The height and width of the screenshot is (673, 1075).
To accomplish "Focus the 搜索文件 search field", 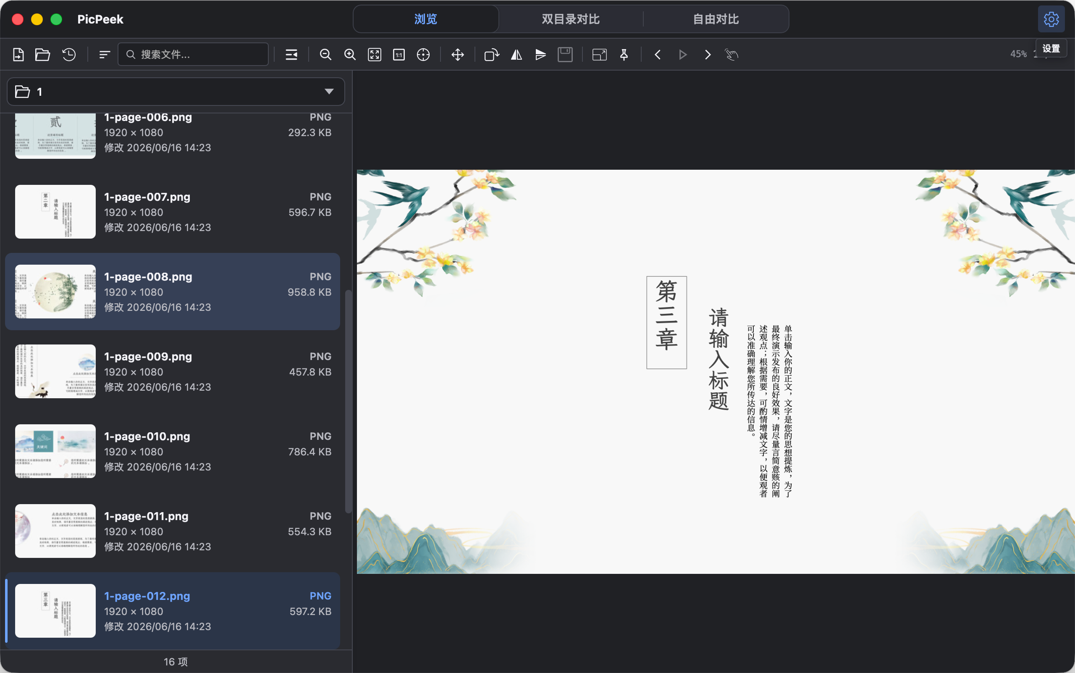I will pyautogui.click(x=193, y=54).
